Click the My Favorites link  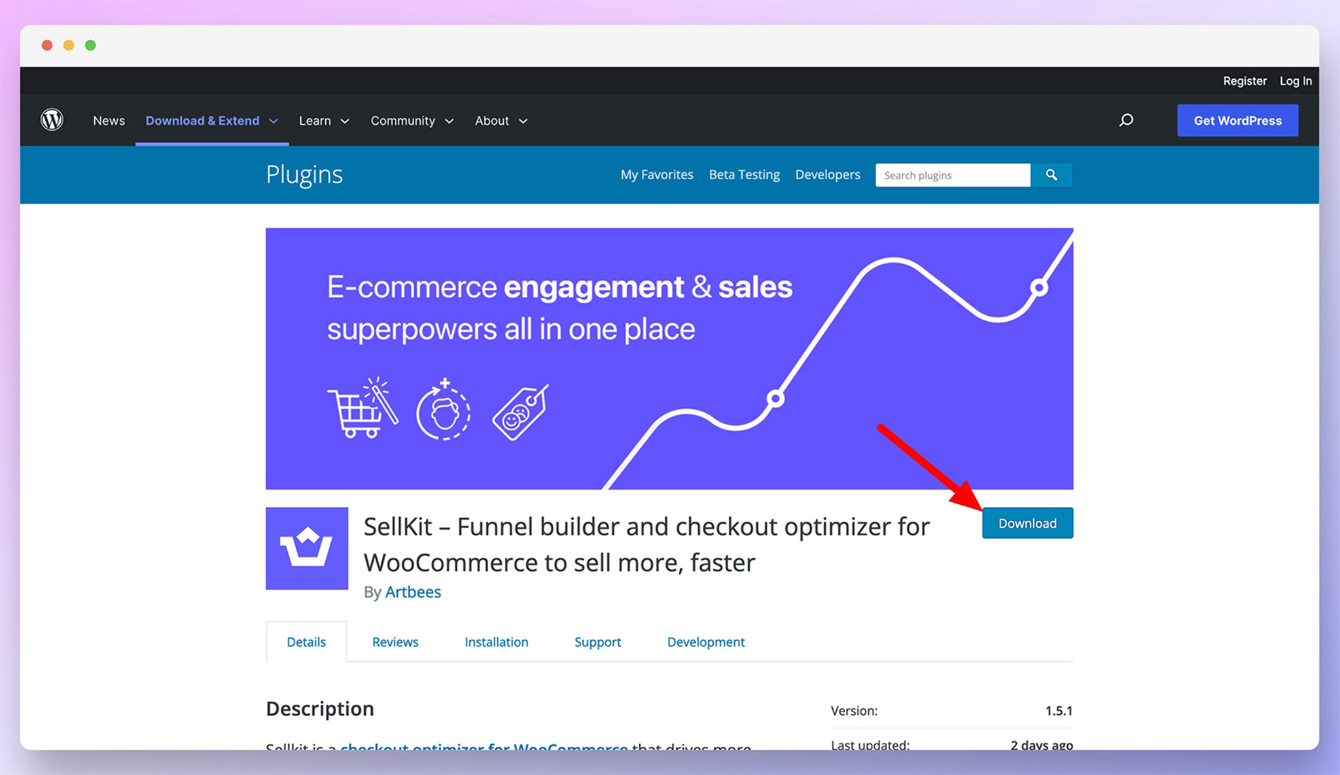(x=657, y=175)
